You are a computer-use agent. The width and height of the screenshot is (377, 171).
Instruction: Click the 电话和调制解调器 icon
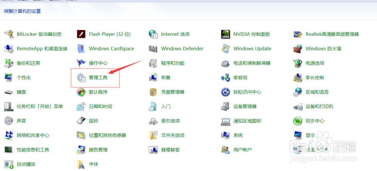(225, 63)
